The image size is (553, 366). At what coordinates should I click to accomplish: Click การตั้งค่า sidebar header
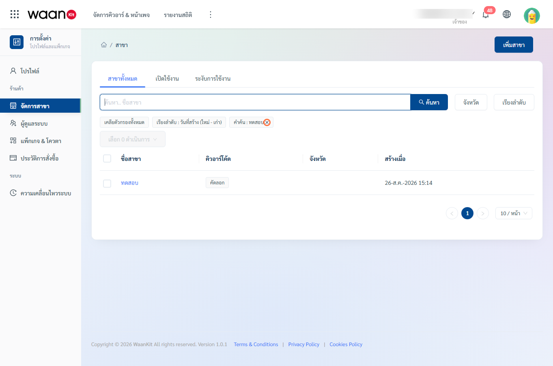[x=41, y=39]
